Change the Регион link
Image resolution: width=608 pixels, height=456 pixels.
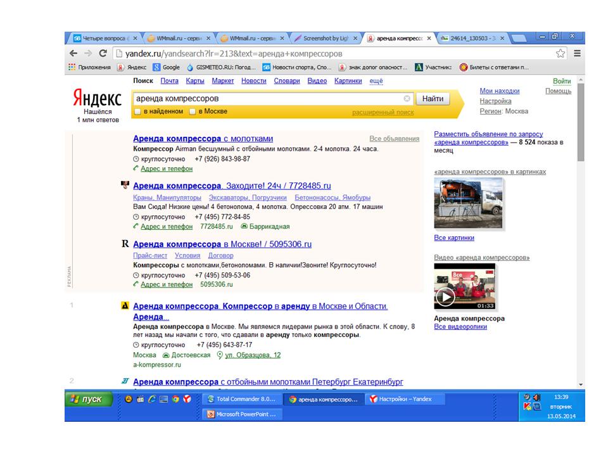tap(490, 111)
